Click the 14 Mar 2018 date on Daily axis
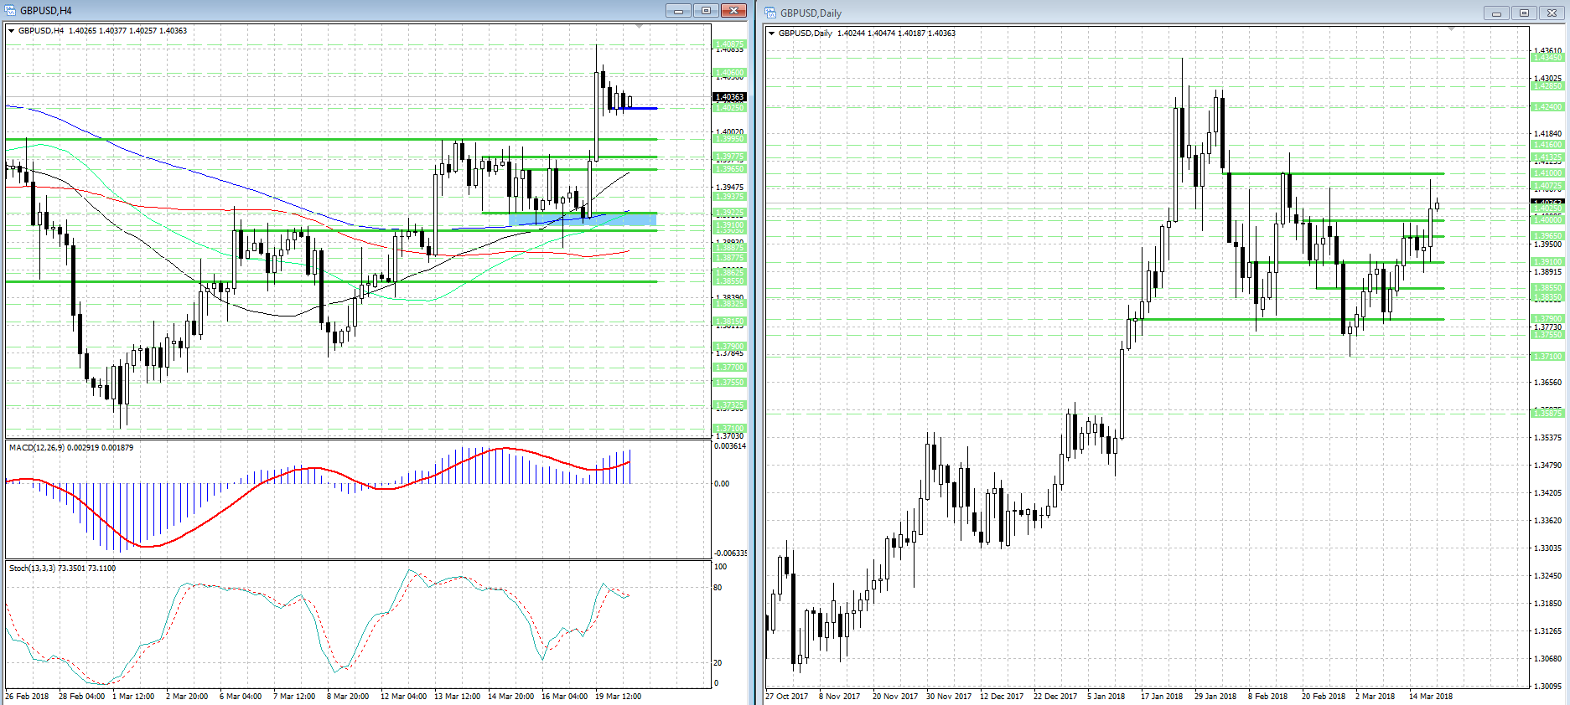This screenshot has height=705, width=1570. tap(1431, 697)
